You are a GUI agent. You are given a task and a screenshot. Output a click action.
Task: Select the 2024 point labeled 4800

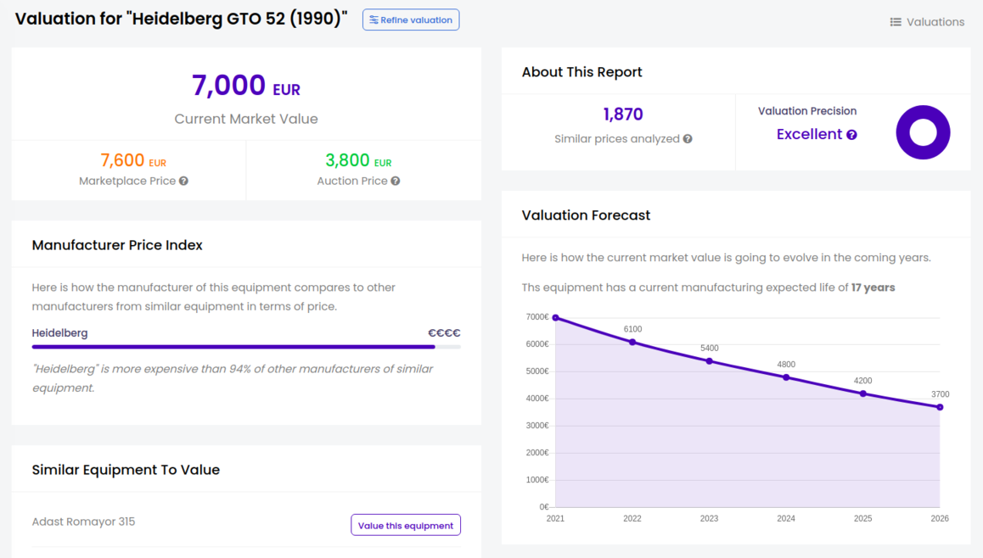pyautogui.click(x=786, y=377)
